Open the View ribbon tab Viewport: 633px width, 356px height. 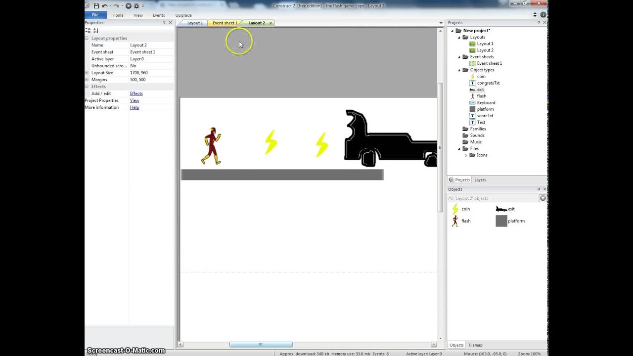coord(138,15)
